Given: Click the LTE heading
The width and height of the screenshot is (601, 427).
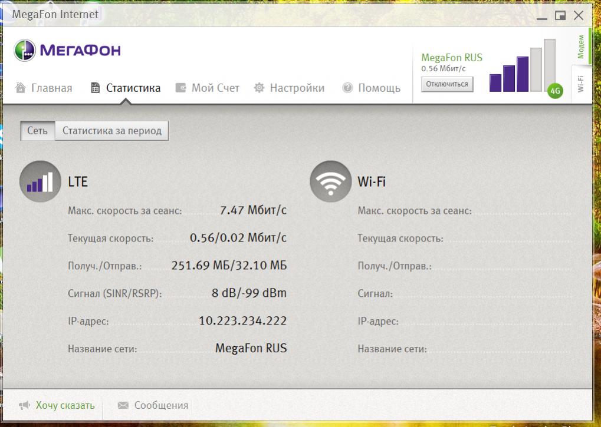Looking at the screenshot, I should click(78, 181).
